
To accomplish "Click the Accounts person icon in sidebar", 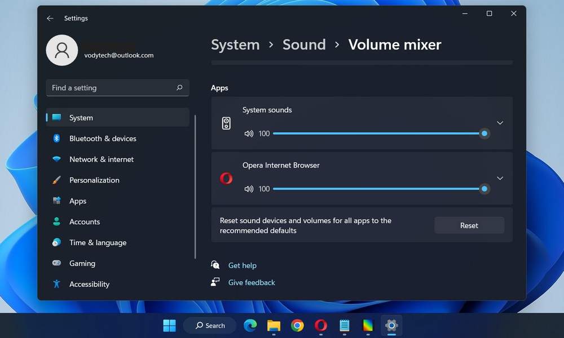I will pos(56,221).
